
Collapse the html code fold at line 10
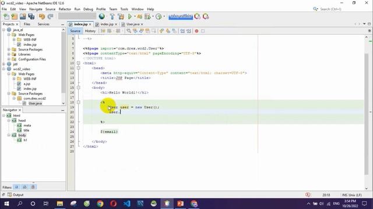pos(79,63)
